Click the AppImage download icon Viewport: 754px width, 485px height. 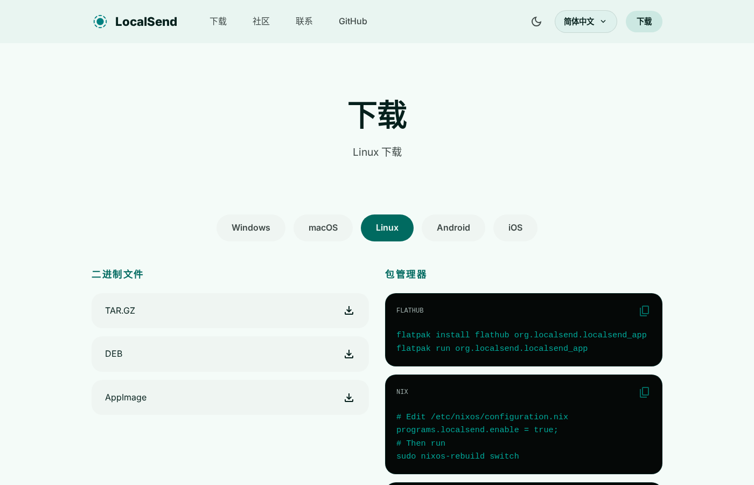[x=349, y=398]
